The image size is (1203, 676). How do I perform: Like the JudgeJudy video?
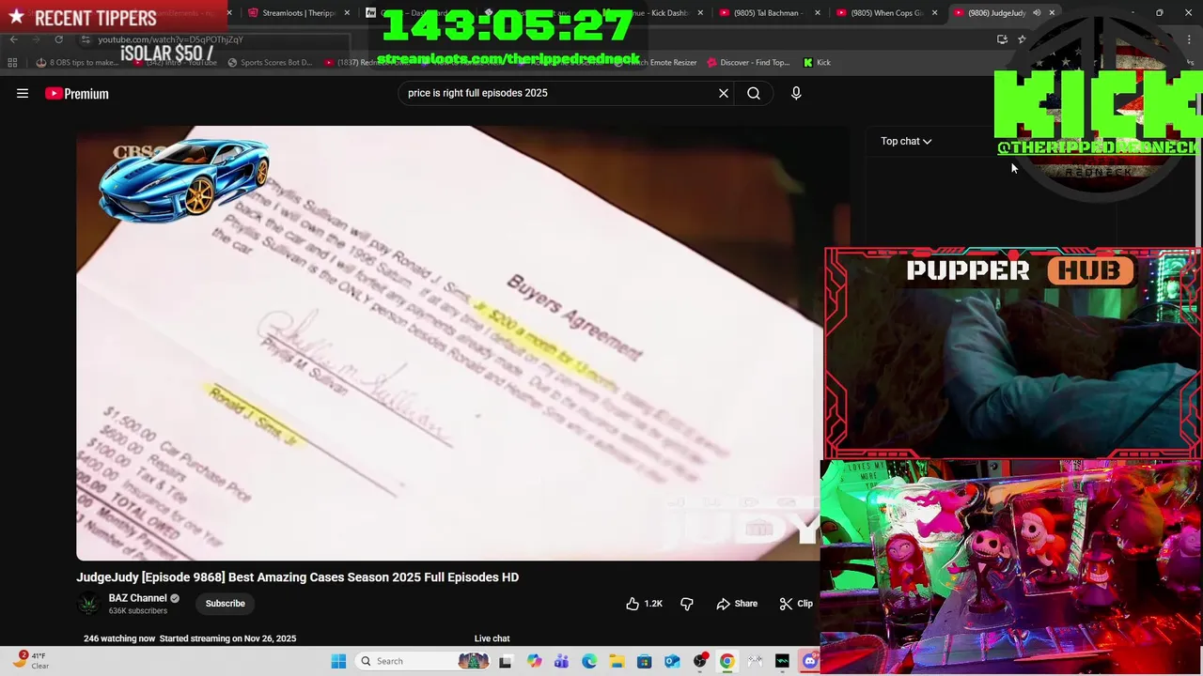point(645,604)
